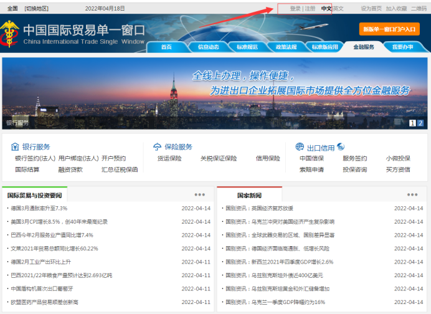The width and height of the screenshot is (431, 314).
Task: Switch language to 中文
Action: pos(326,9)
